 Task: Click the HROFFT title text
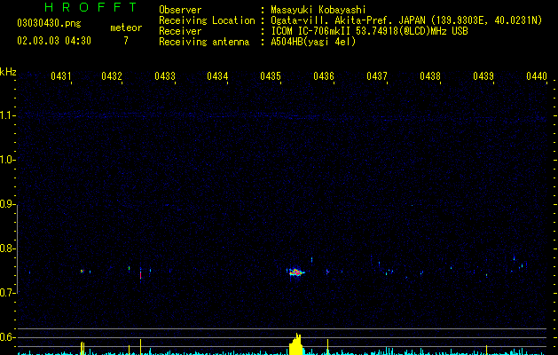click(x=91, y=7)
